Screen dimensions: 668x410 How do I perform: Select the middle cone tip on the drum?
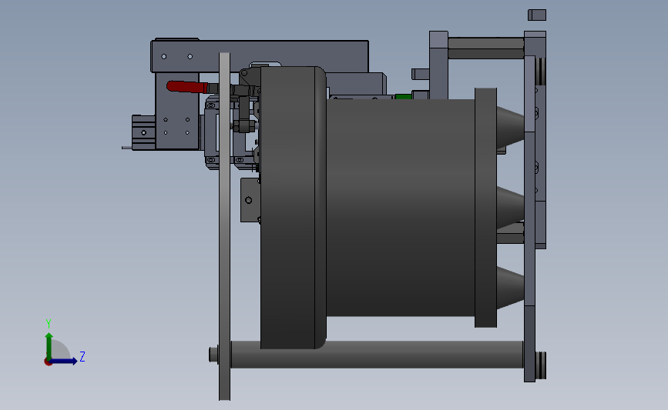(510, 208)
